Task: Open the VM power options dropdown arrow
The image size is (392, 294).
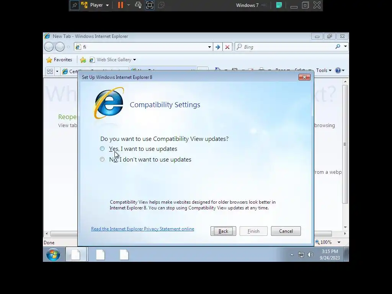Action: (x=129, y=5)
